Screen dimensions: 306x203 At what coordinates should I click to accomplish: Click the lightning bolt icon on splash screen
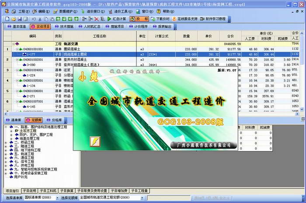tap(95, 141)
